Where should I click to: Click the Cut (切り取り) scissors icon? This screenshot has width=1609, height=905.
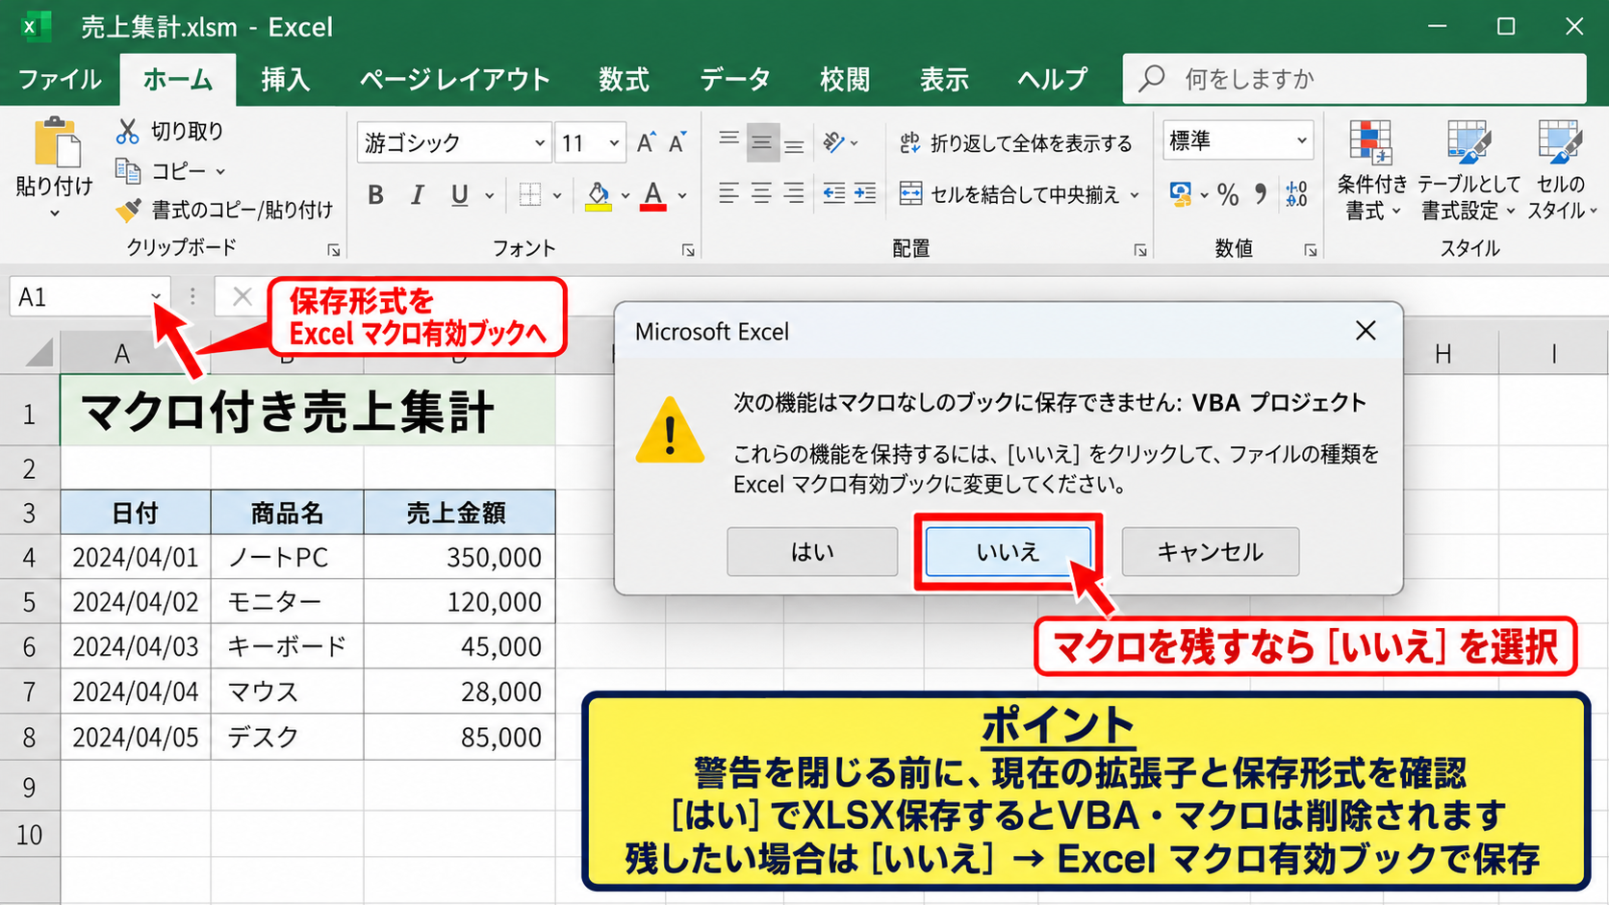tap(127, 131)
